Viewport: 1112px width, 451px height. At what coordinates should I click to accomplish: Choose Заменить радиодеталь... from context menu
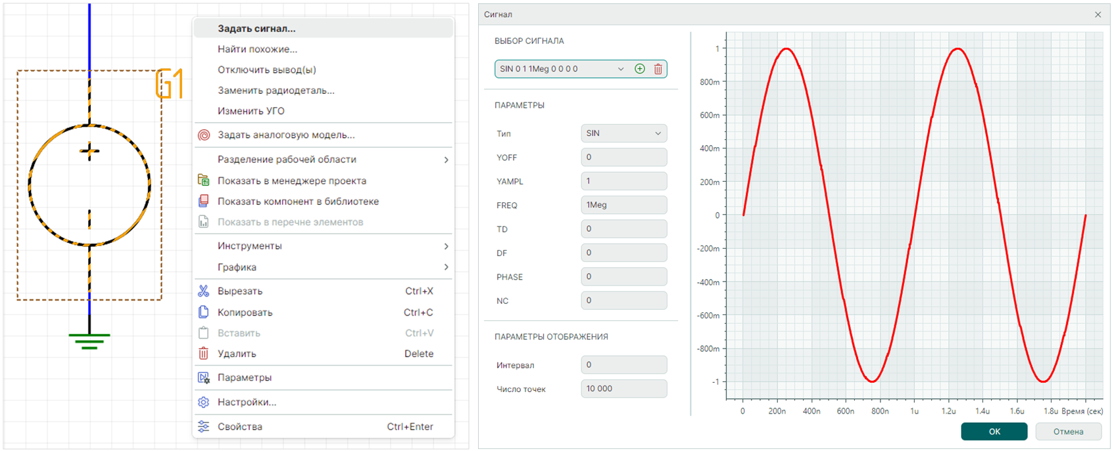click(x=276, y=91)
